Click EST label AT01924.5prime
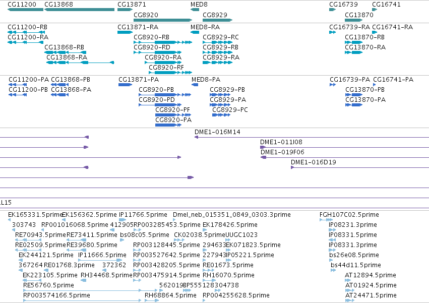 coord(371,285)
